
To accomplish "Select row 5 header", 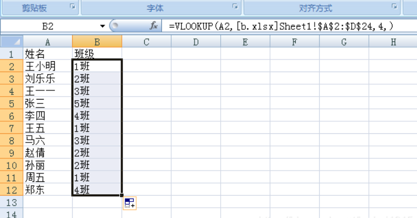I will click(11, 103).
